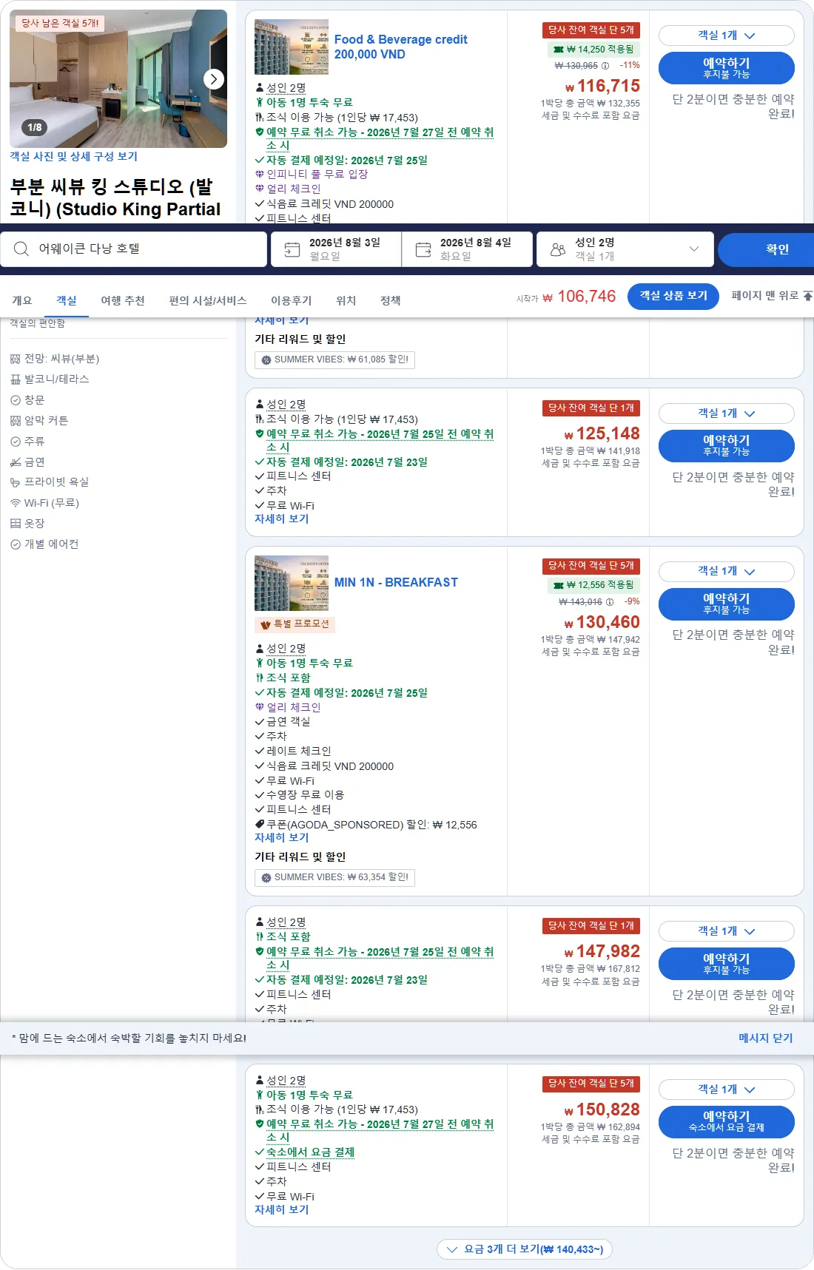Expand 요금 3개 더 보기 rates
The image size is (814, 1270).
(x=524, y=1249)
